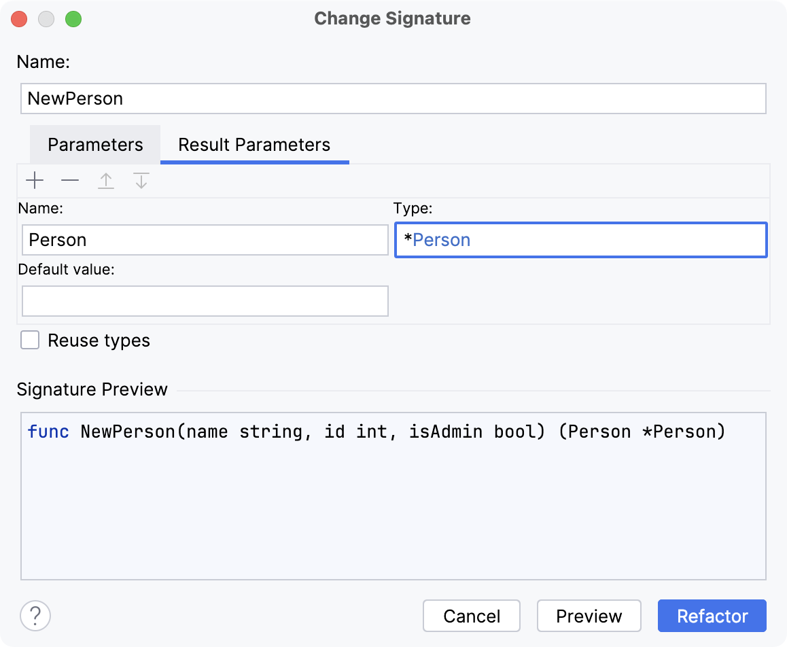Switch to the Parameters tab
This screenshot has height=647, width=787.
pos(94,144)
